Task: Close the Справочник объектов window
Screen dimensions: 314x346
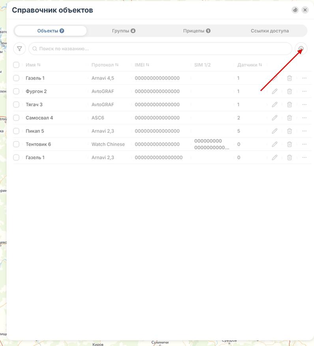Action: coord(305,10)
